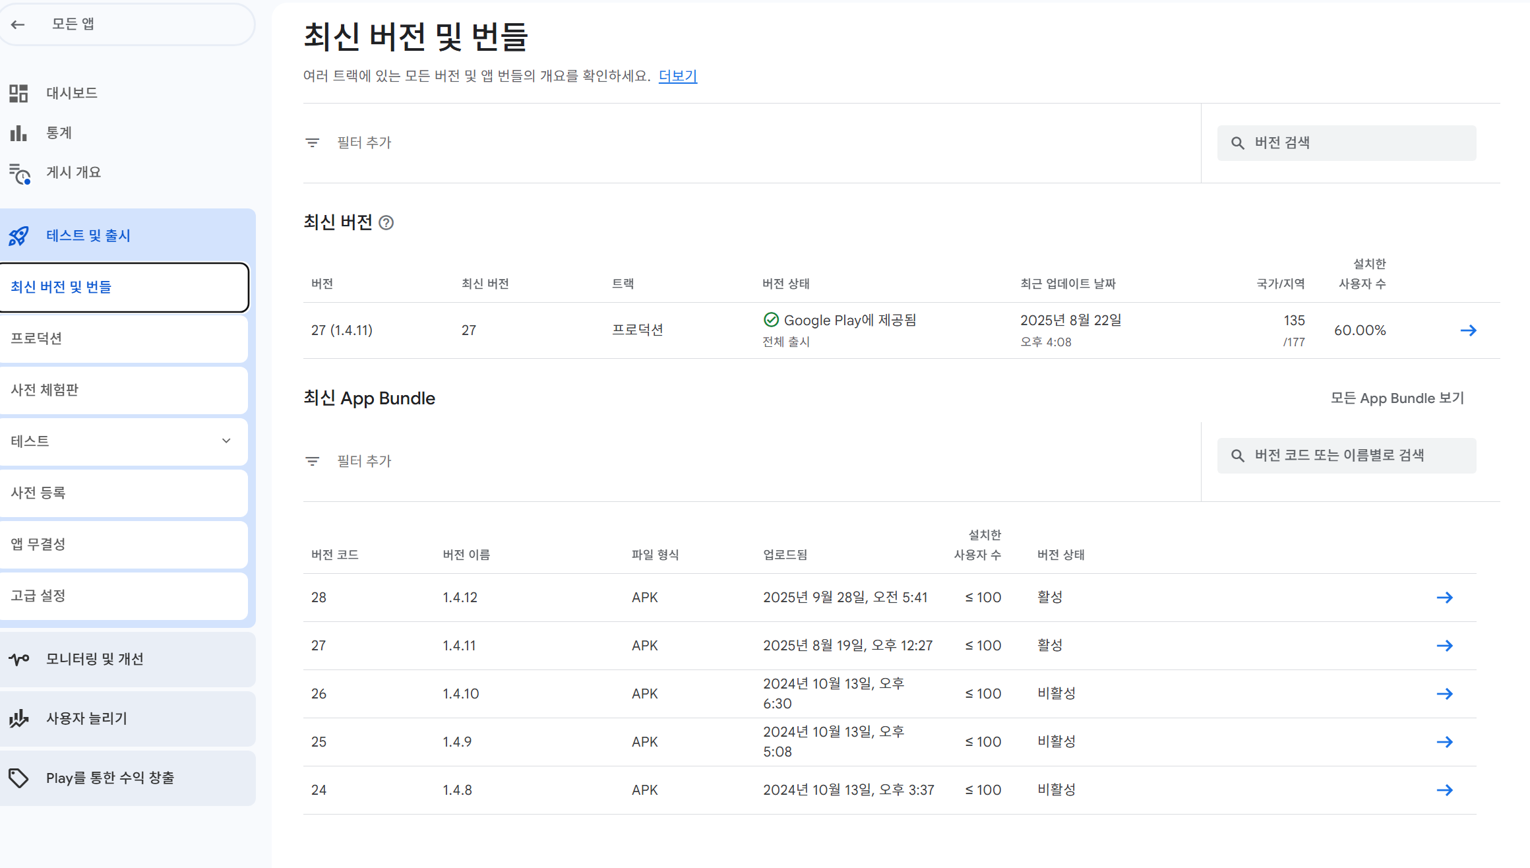Screen dimensions: 1530x868
Task: Open 게시 개요 clock icon item
Action: coord(20,173)
